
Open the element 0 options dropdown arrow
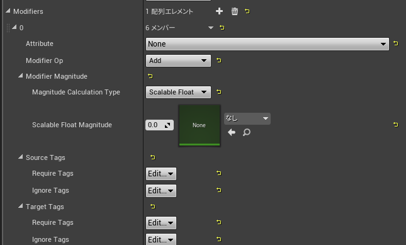211,28
